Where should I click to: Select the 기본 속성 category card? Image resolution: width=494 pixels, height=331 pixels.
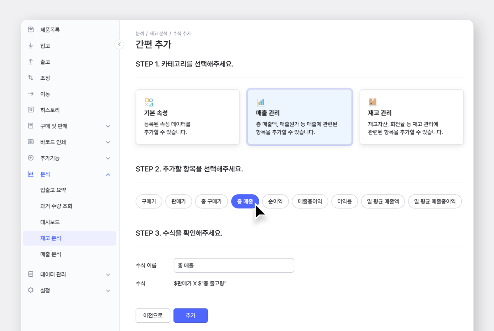point(187,117)
